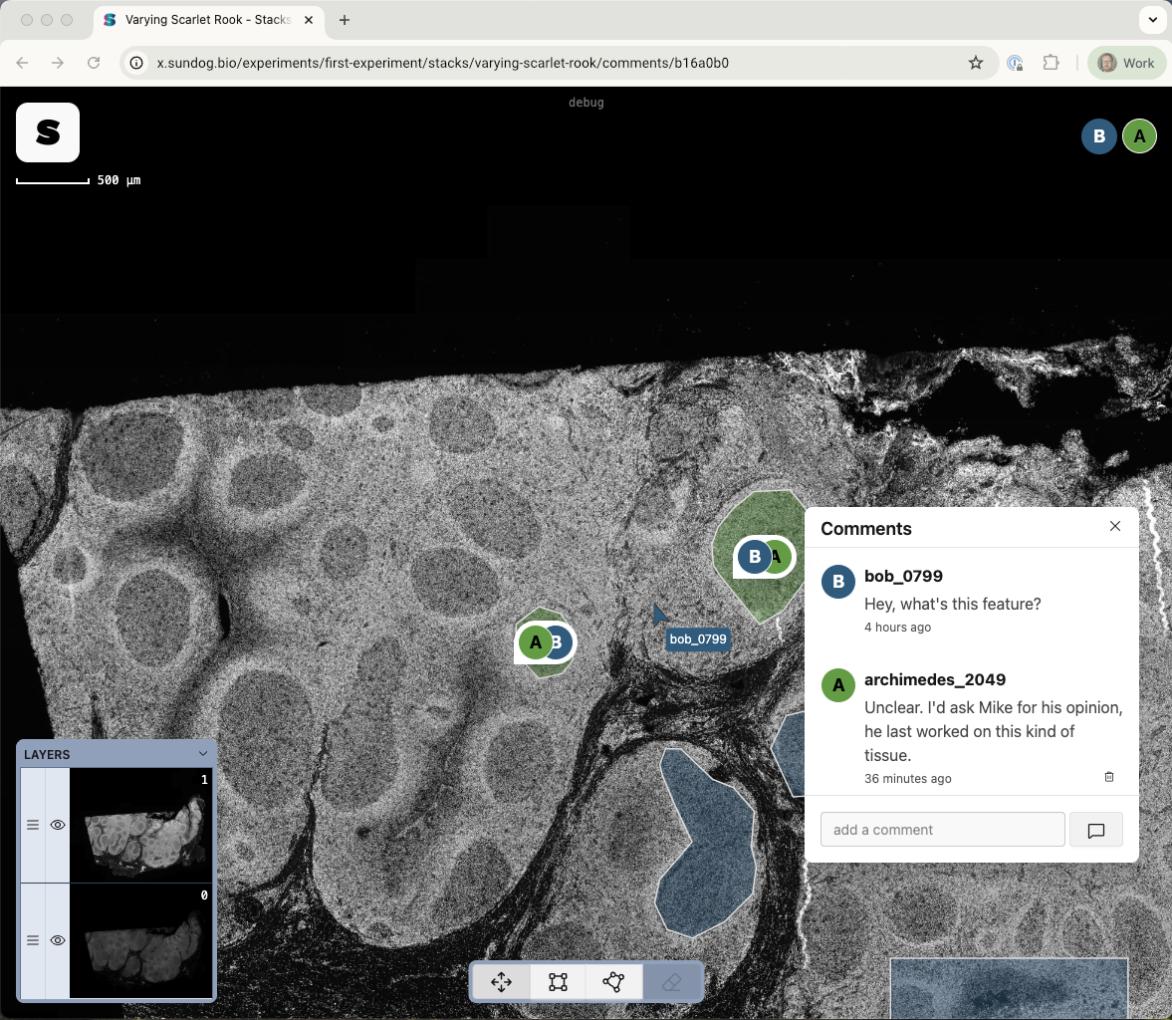
Task: Select the eraser tool
Action: tap(671, 982)
